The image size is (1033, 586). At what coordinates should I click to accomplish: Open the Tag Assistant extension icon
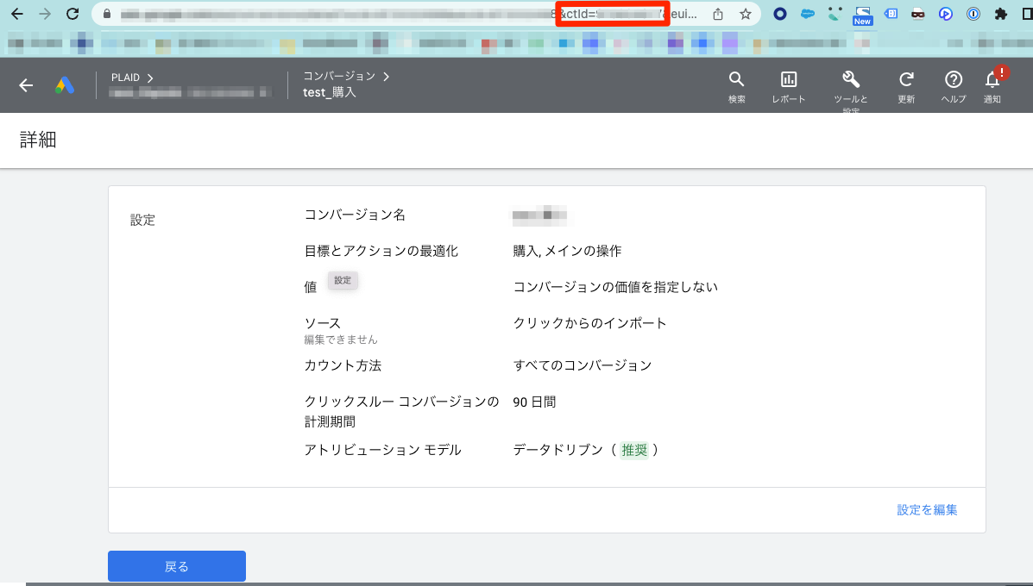(891, 14)
